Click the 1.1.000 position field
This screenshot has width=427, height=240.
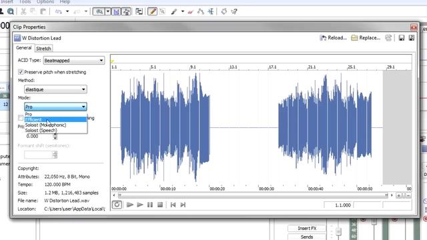click(338, 205)
